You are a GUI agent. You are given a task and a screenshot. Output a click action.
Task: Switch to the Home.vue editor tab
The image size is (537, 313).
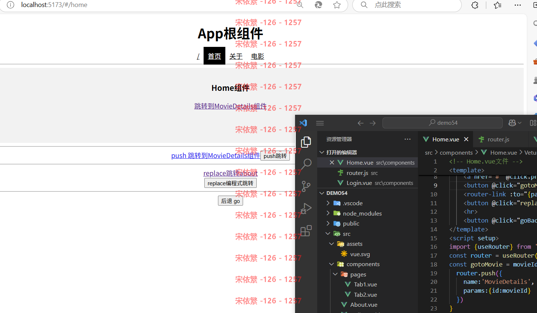(x=446, y=139)
